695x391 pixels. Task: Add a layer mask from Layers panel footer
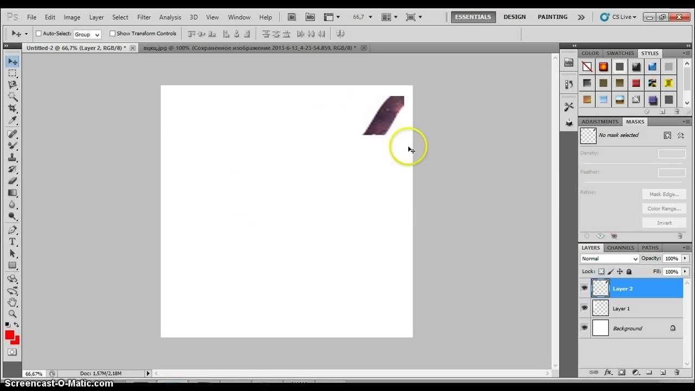[622, 373]
